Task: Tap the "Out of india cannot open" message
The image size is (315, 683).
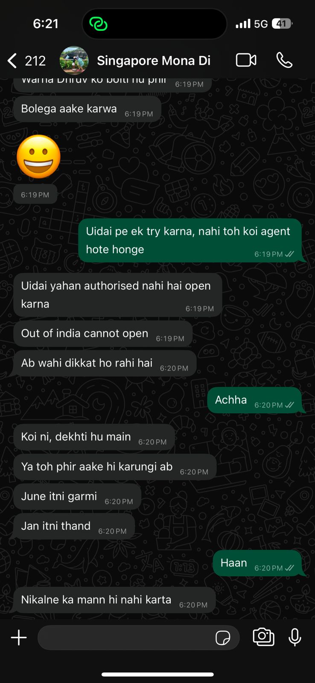Action: pos(103,333)
